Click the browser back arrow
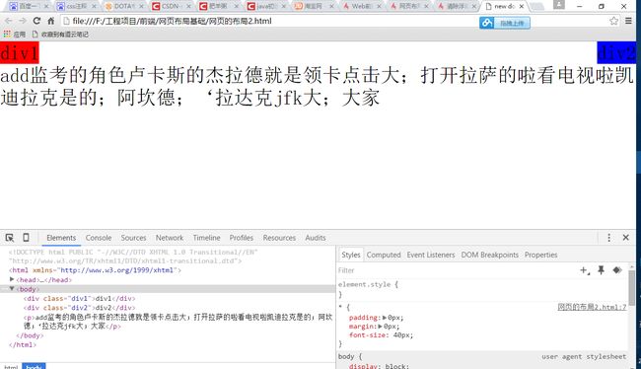The height and width of the screenshot is (369, 641). click(x=9, y=21)
